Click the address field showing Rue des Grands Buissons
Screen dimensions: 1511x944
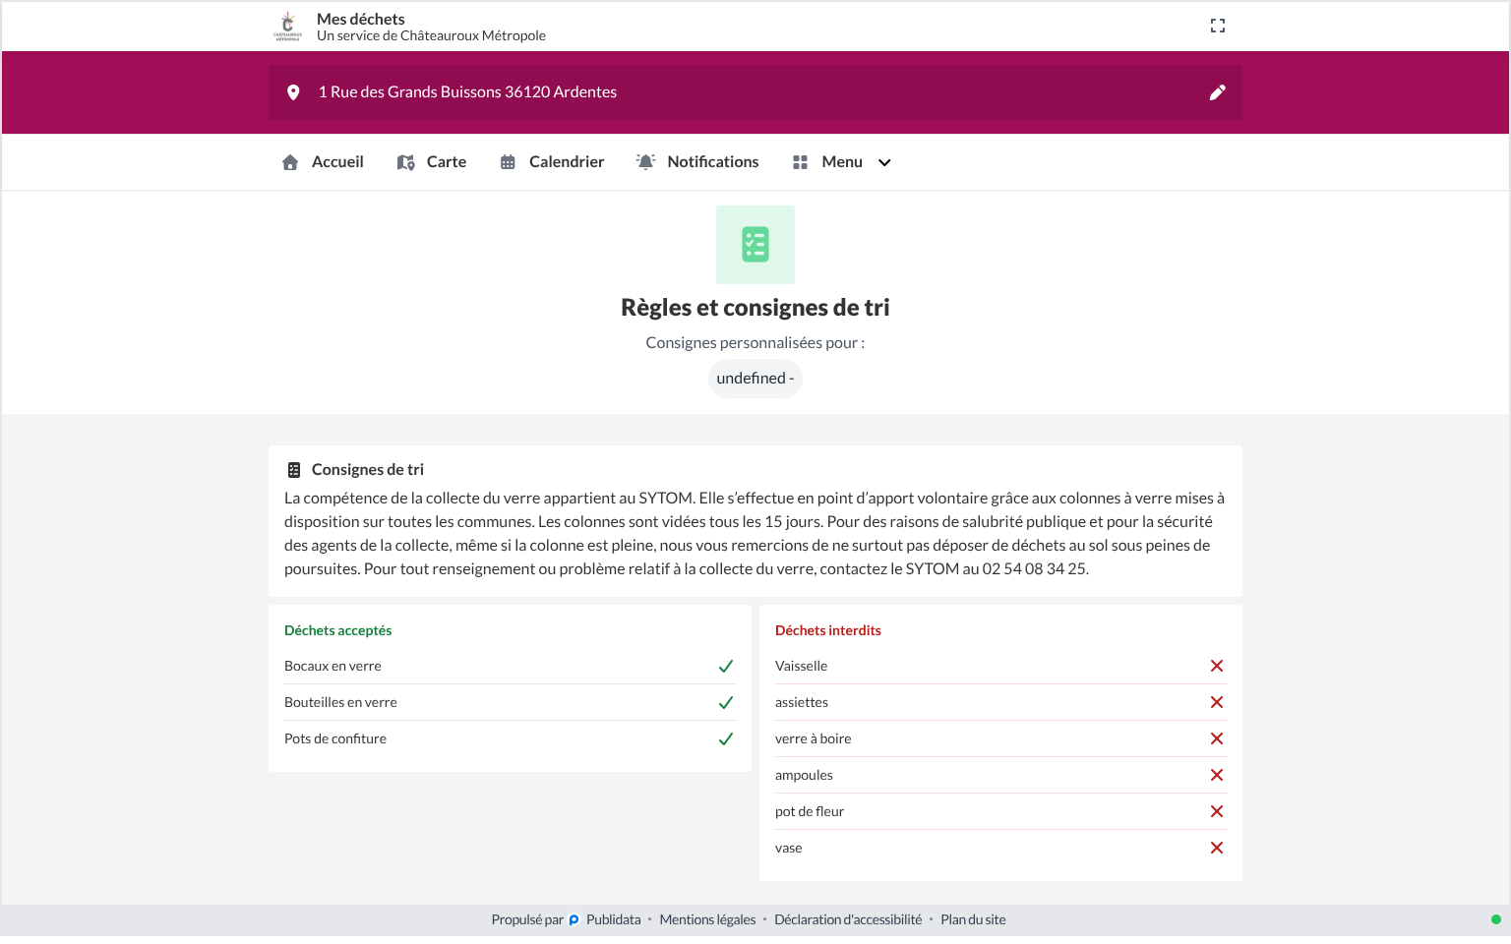pos(755,92)
